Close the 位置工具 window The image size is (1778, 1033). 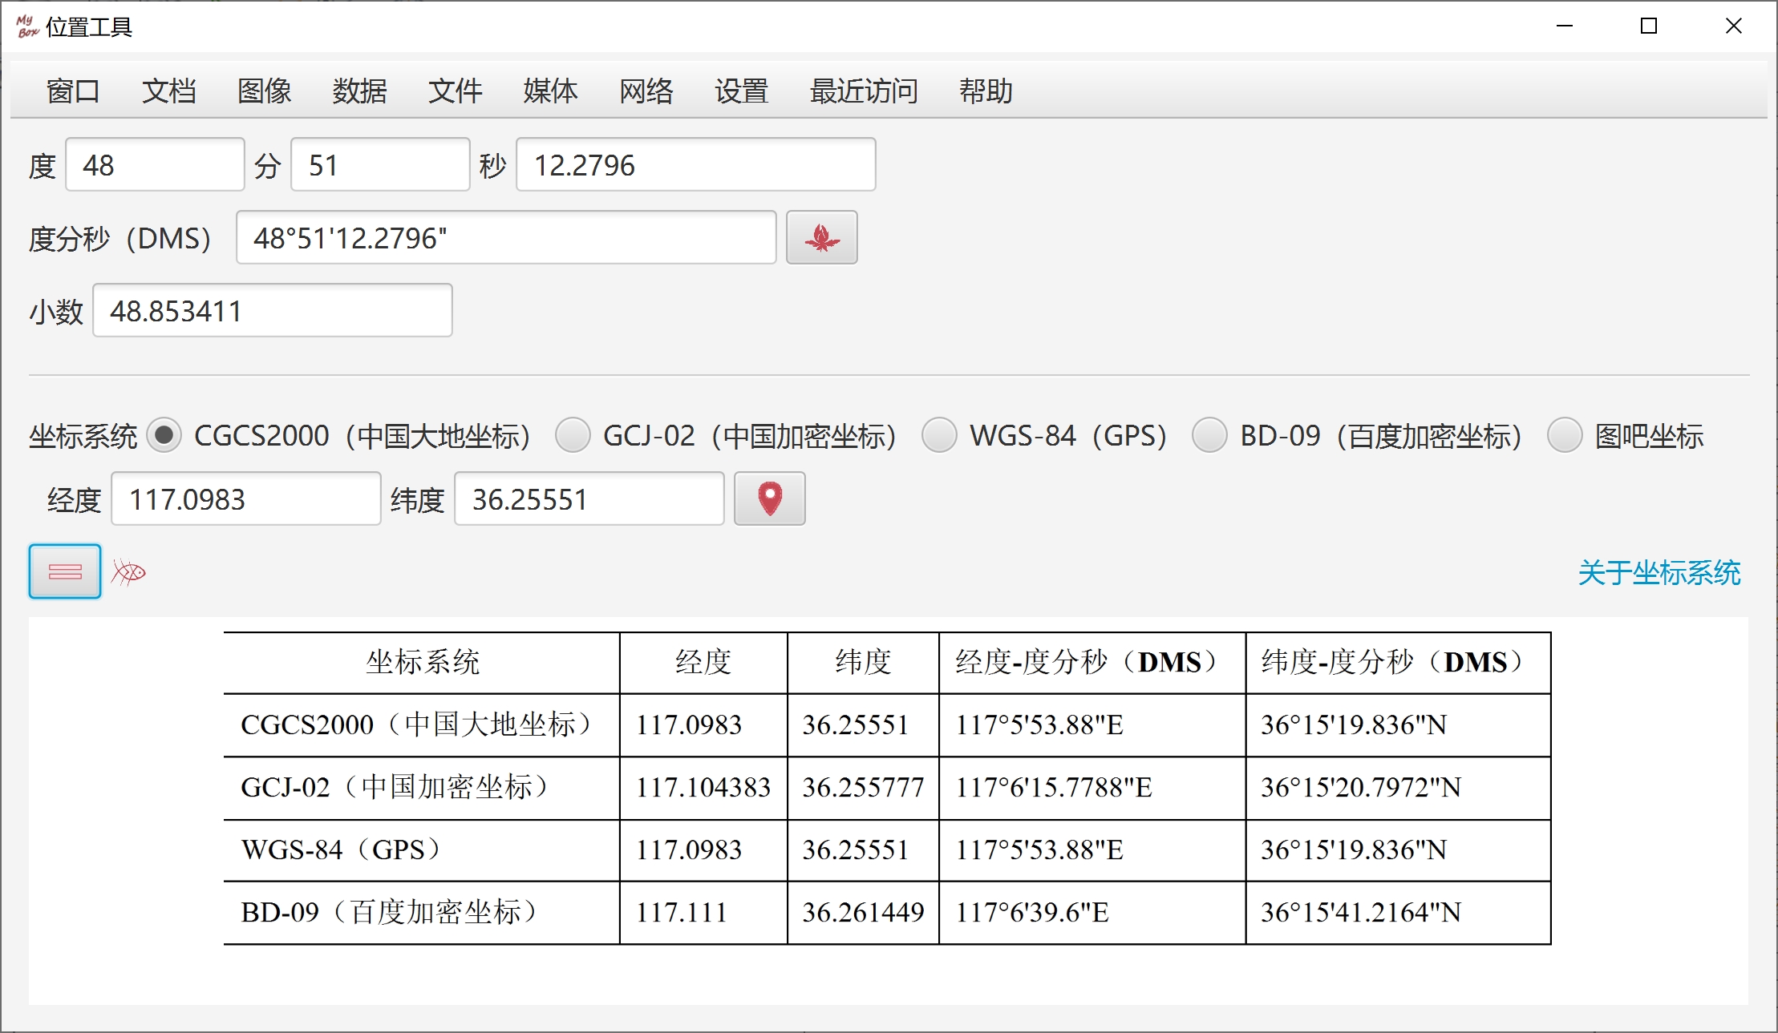1734,26
